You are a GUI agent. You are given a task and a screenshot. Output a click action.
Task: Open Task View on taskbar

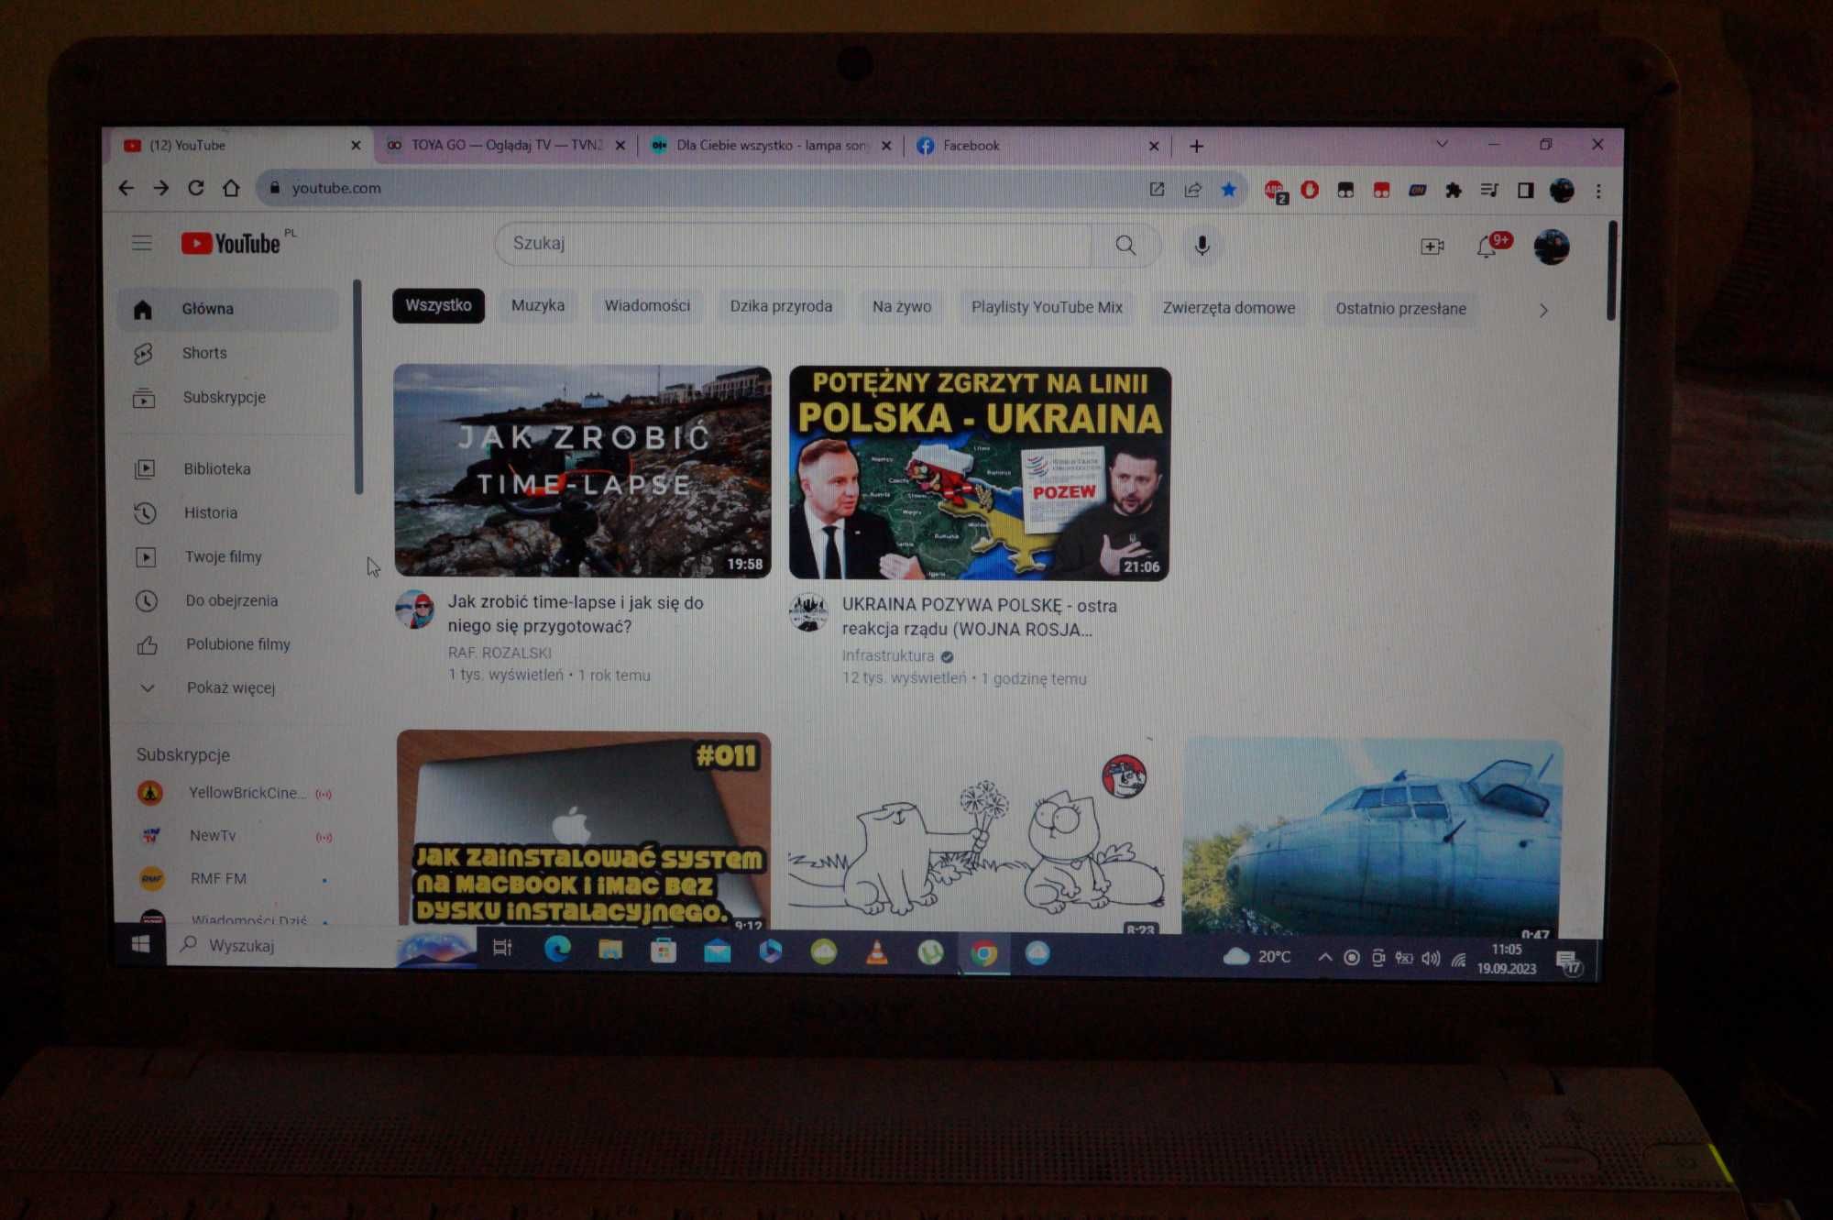pyautogui.click(x=502, y=948)
